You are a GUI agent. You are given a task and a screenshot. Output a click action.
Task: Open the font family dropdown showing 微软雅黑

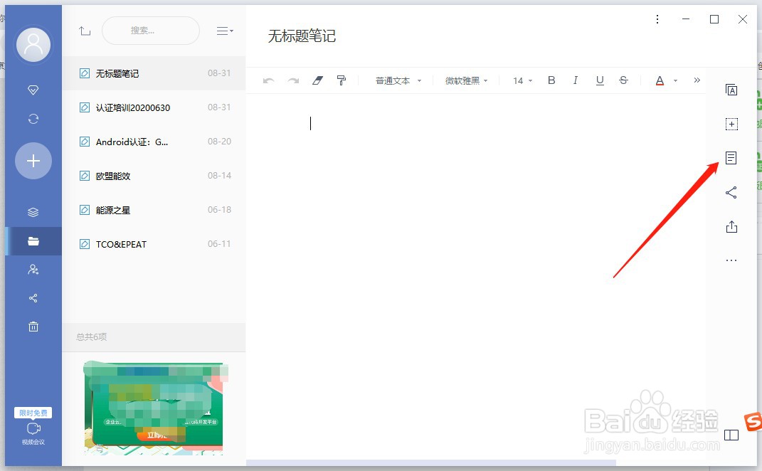click(x=466, y=80)
